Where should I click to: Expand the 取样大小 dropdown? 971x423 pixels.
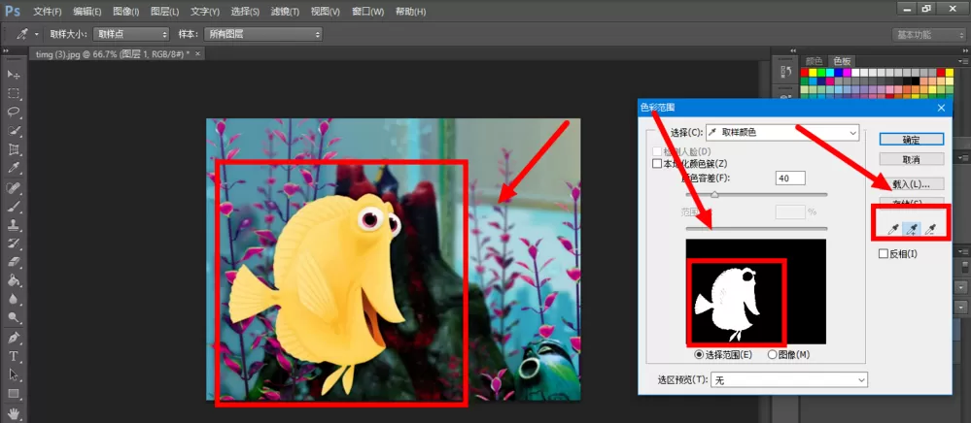click(130, 35)
